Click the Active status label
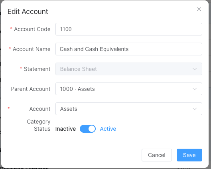The height and width of the screenshot is (169, 211). (x=108, y=129)
